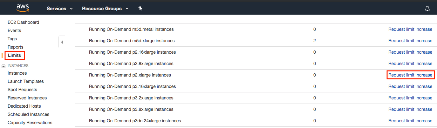Collapse the sidebar with the arrow handle

point(62,42)
